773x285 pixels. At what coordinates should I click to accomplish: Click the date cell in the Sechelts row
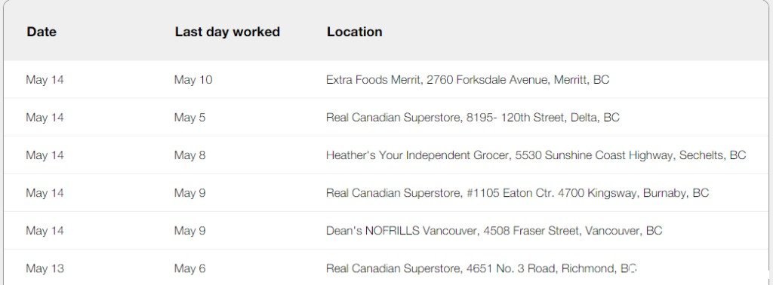coord(45,155)
